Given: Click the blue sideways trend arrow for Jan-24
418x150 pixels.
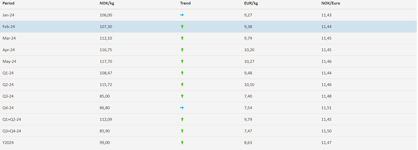Looking at the screenshot, I should (182, 15).
